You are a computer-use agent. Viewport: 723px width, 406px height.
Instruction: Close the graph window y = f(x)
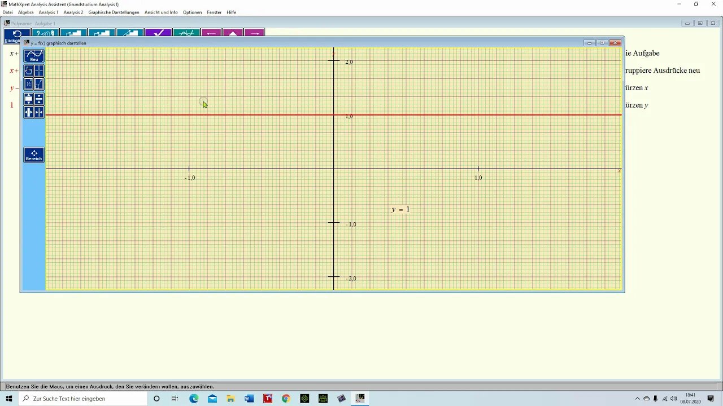(616, 43)
